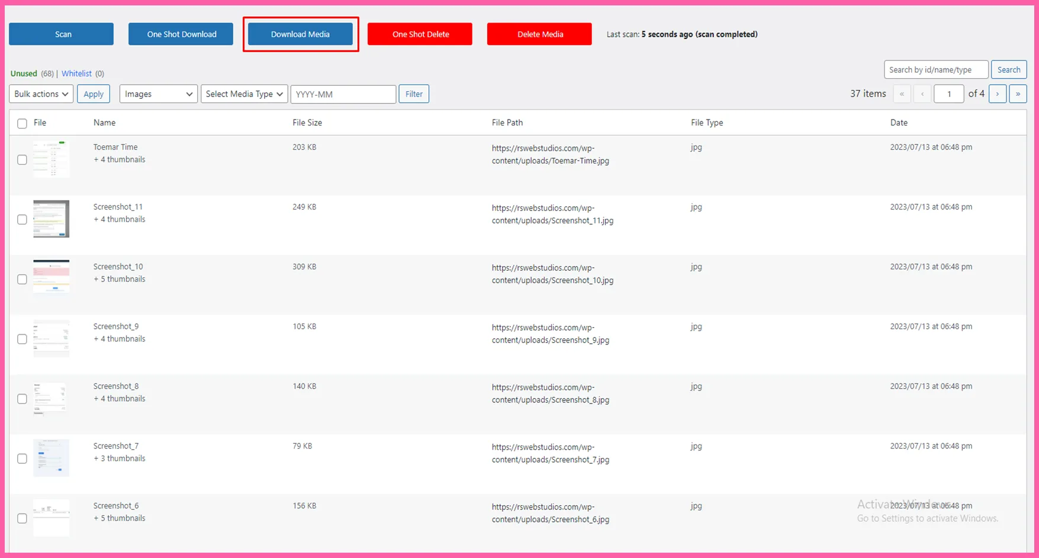Tick the checkbox for Screenshot_10
The image size is (1039, 558).
coord(22,279)
